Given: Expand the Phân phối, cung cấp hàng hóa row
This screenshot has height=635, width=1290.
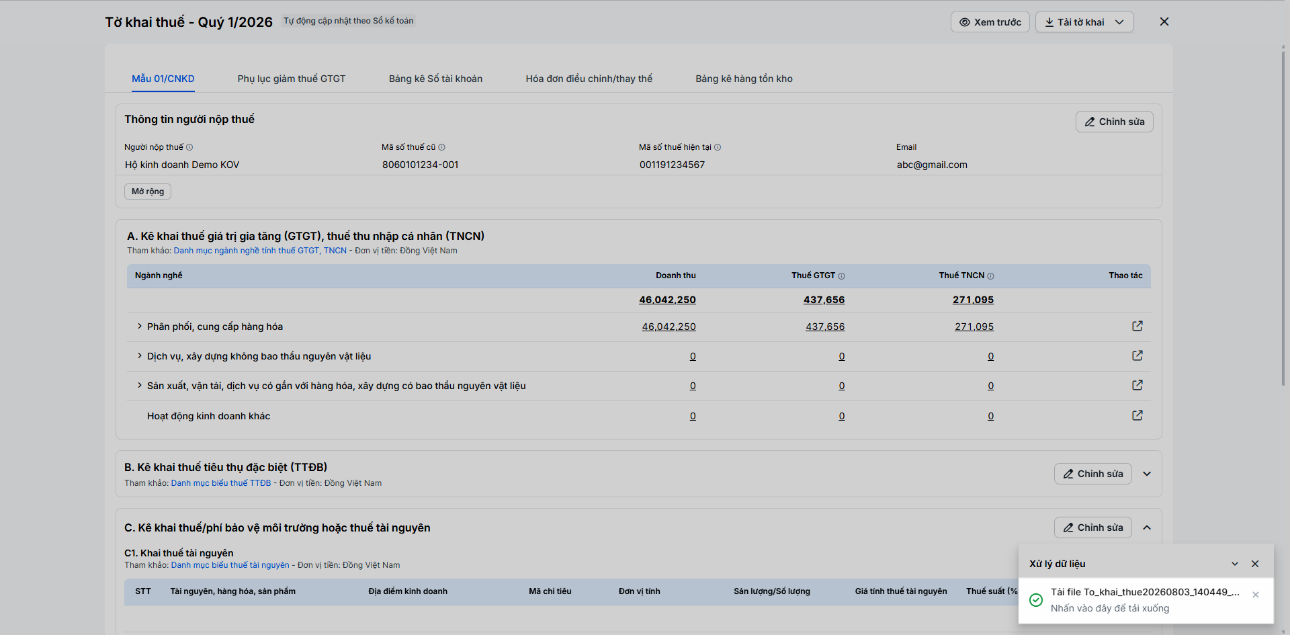Looking at the screenshot, I should point(140,327).
